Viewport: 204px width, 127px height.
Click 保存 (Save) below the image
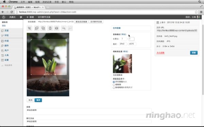click(38, 100)
